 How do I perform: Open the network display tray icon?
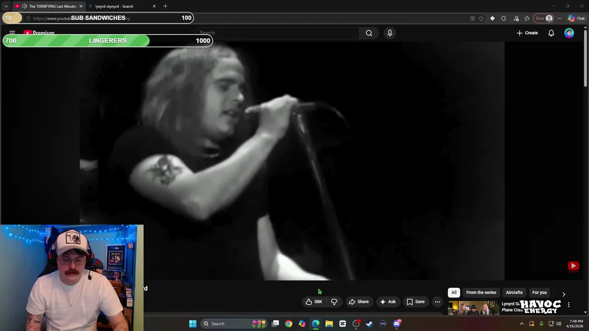[551, 324]
